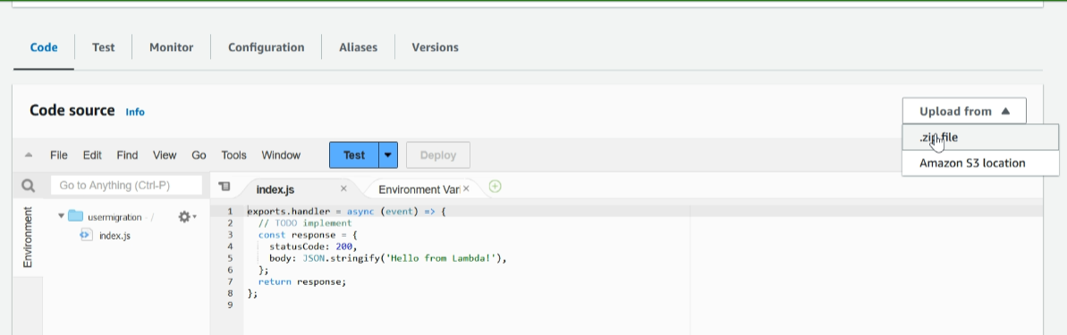1067x335 pixels.
Task: Collapse the usermigration folder tree arrow
Action: [x=61, y=217]
